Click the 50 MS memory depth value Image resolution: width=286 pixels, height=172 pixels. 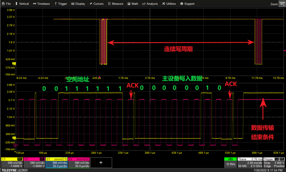click(242, 166)
